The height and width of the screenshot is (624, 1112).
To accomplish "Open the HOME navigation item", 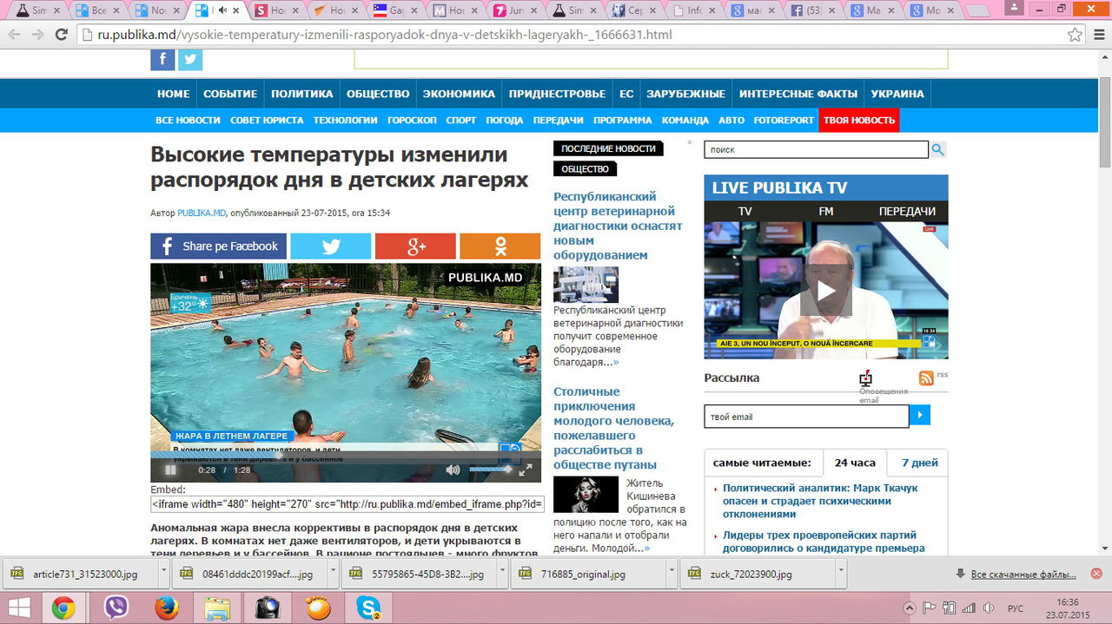I will pos(173,94).
